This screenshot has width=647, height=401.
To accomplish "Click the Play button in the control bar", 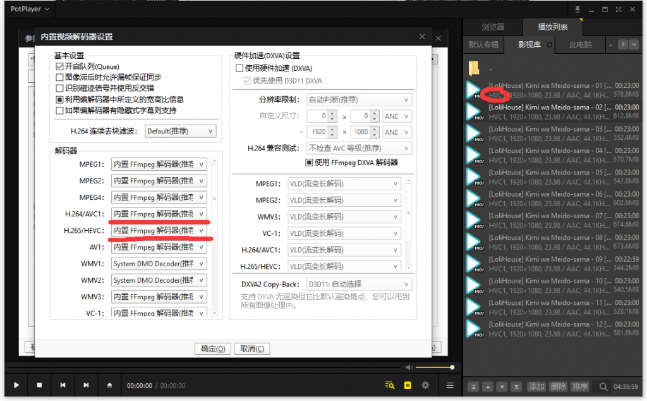I will click(16, 385).
